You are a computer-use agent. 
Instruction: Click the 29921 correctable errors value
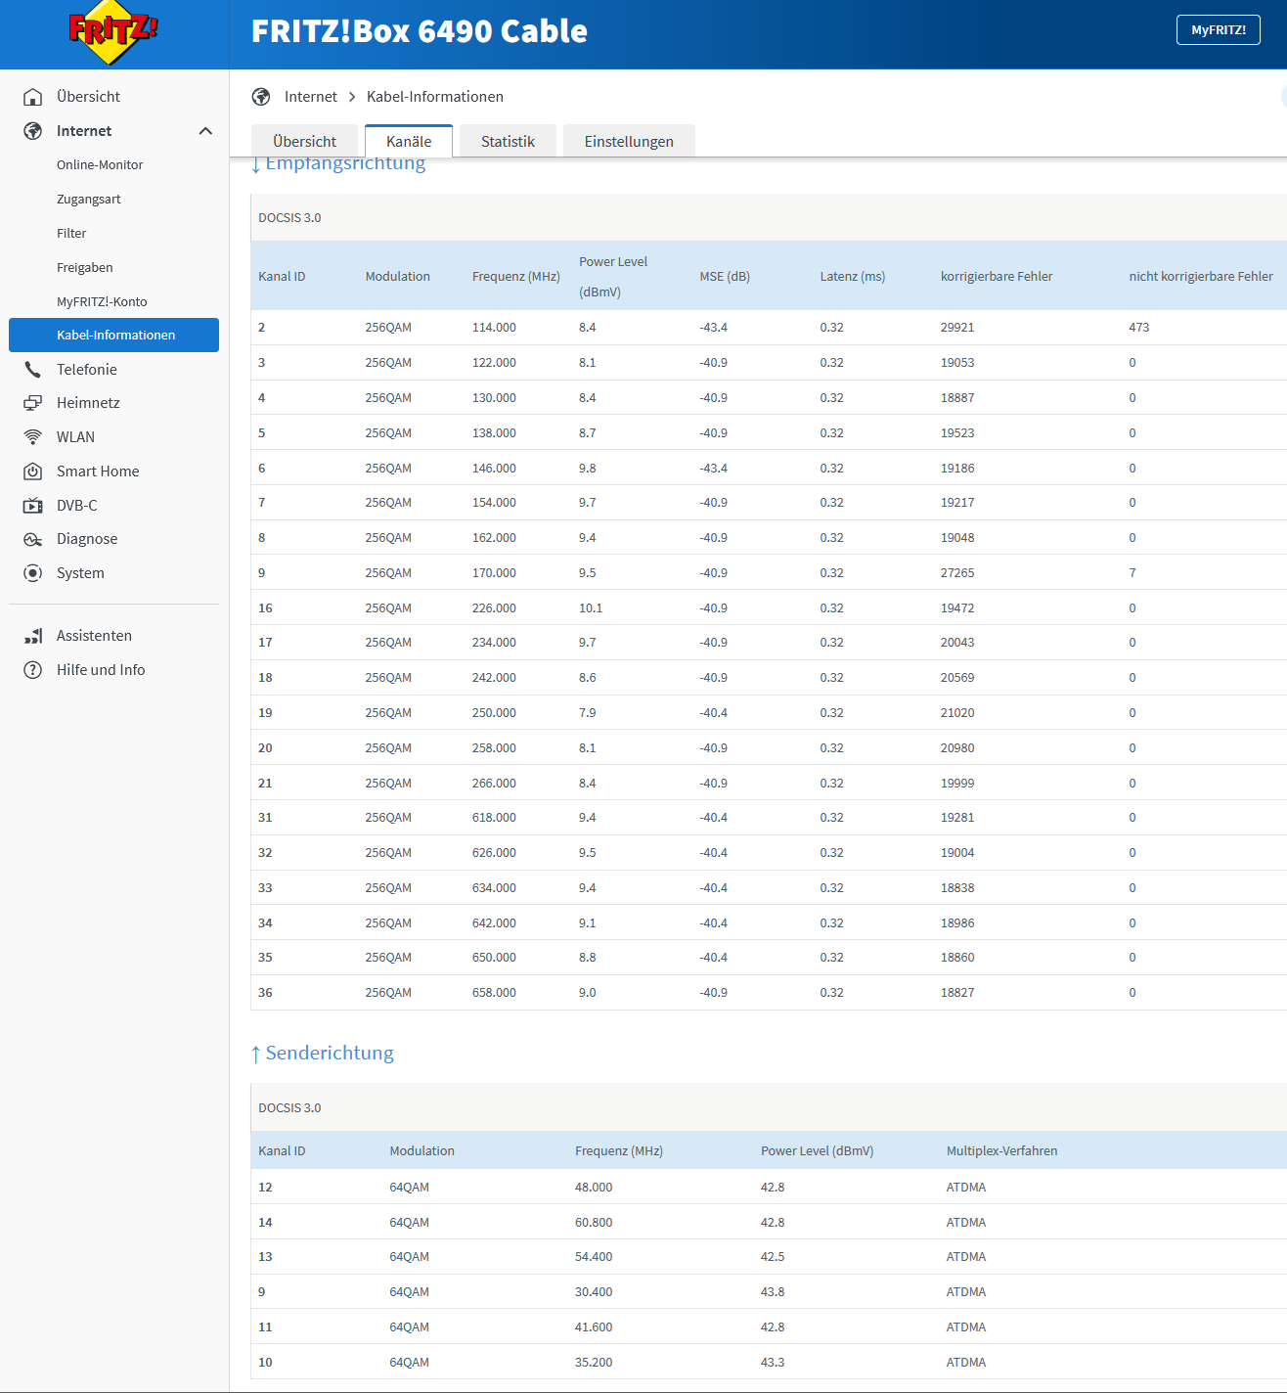[x=957, y=328]
